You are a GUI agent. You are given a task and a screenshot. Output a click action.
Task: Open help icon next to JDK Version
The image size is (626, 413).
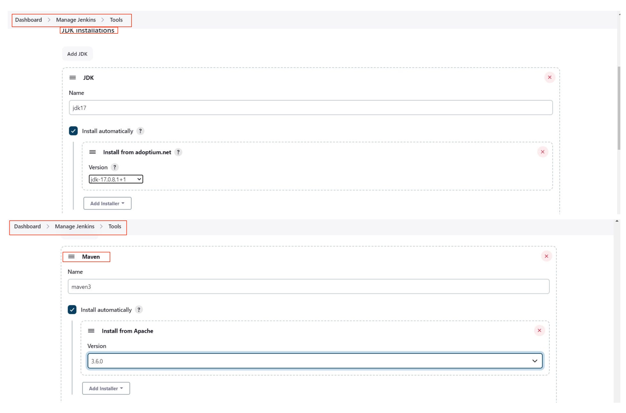(x=114, y=167)
